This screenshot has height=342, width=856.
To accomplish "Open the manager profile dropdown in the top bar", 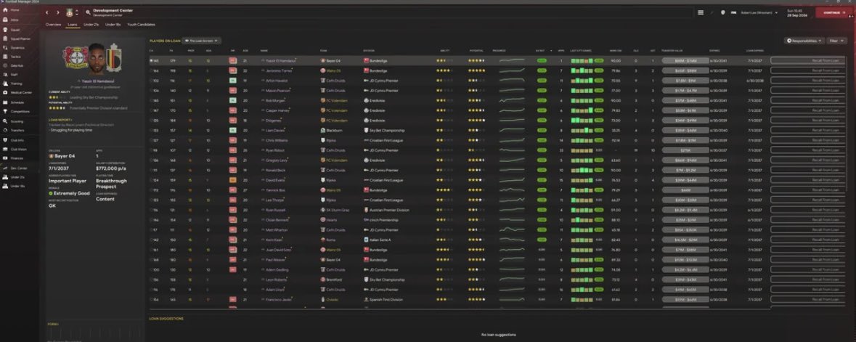I will 759,12.
